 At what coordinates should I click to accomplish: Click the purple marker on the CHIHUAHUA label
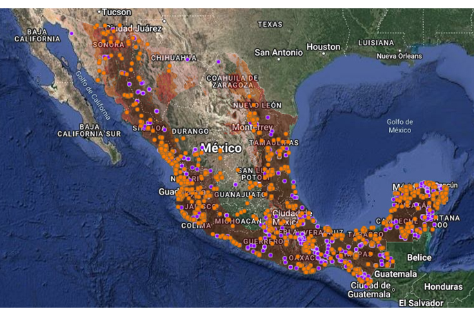point(188,59)
